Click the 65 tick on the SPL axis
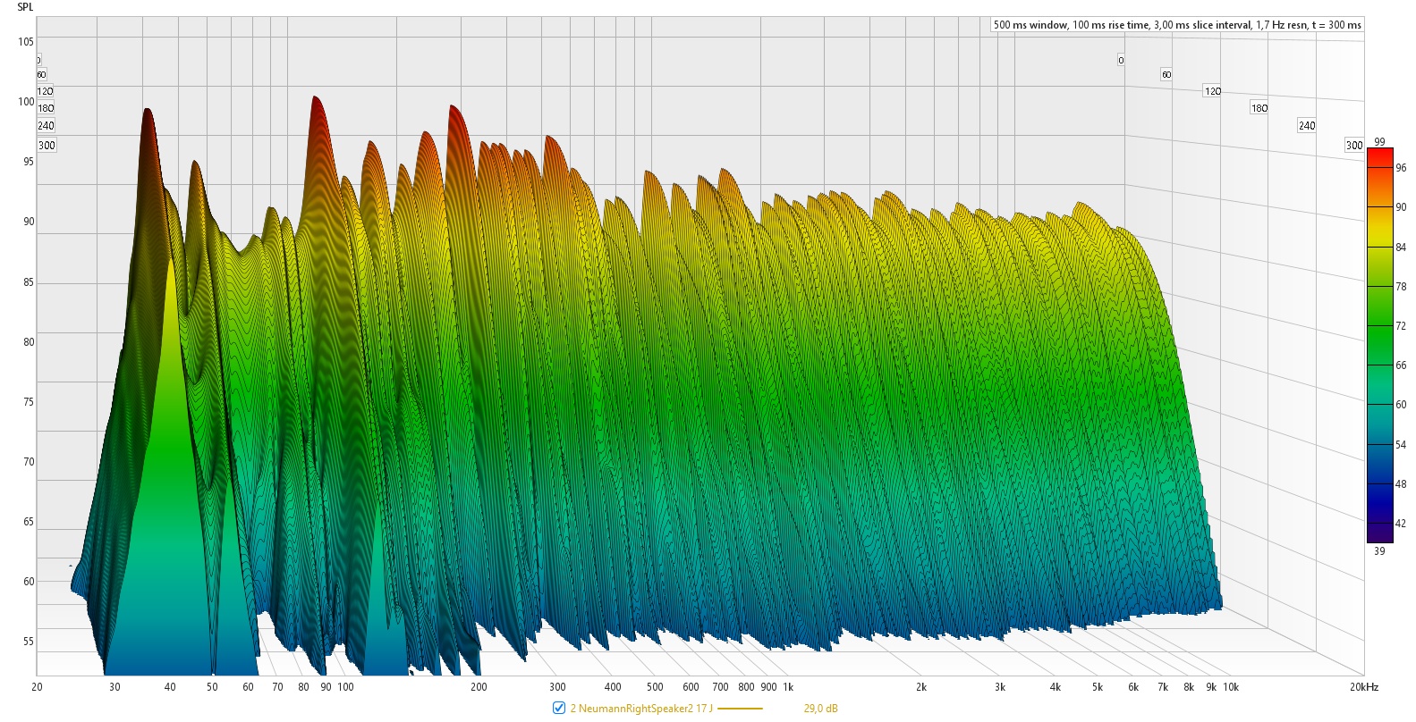The height and width of the screenshot is (722, 1416). 29,522
